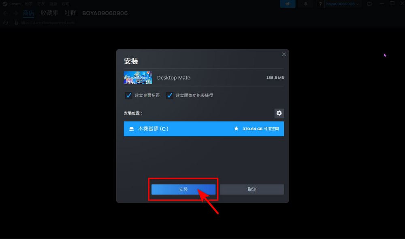The height and width of the screenshot is (239, 405).
Task: Switch to the 商店 store tab
Action: 28,13
